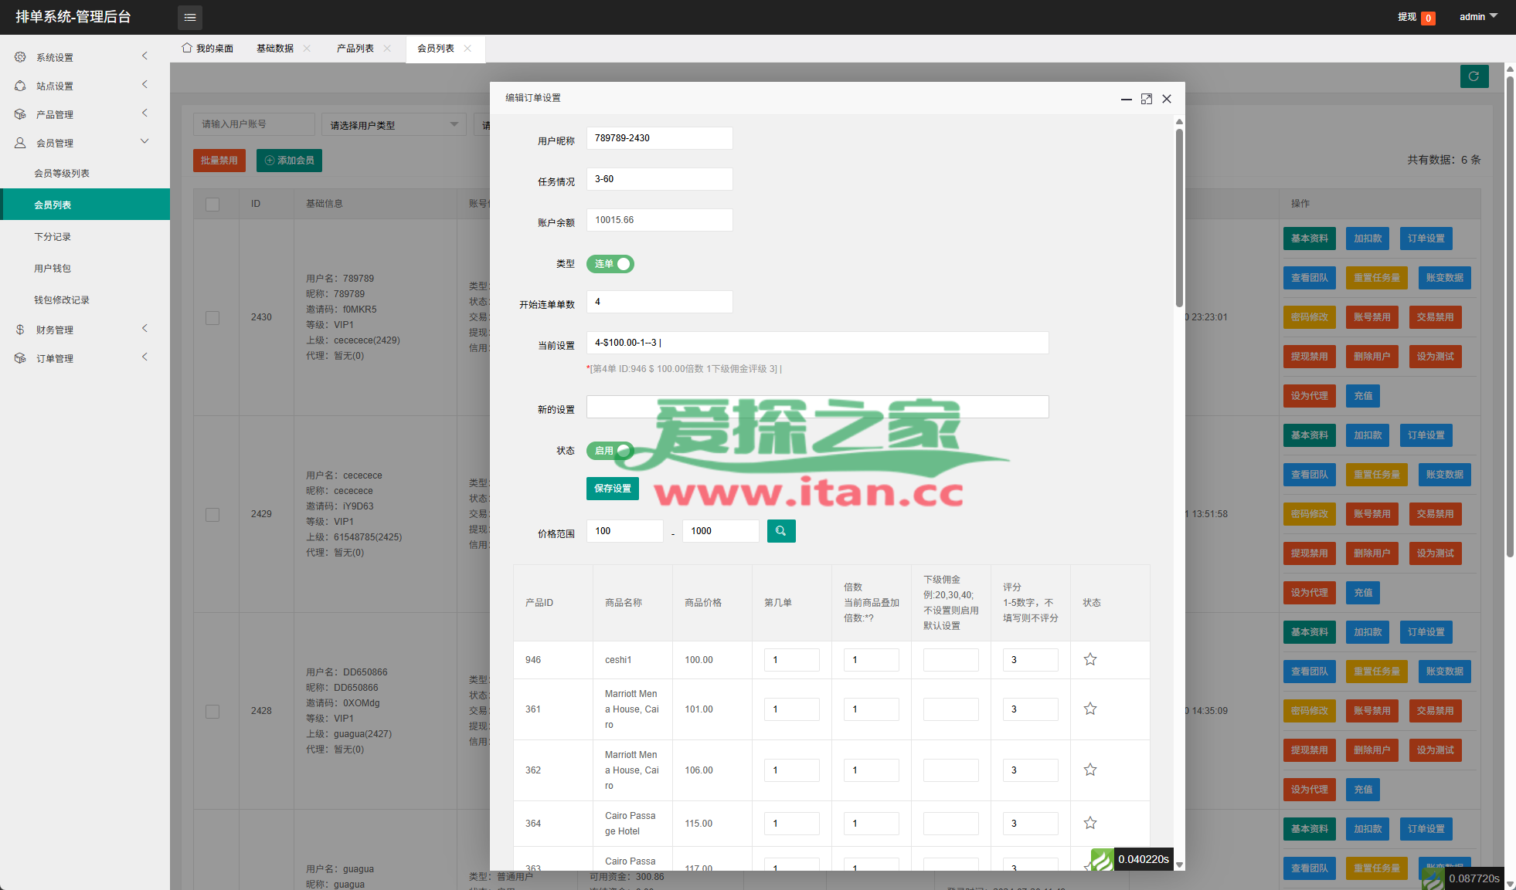
Task: Expand the 站点设置 sidebar menu
Action: pos(144,85)
